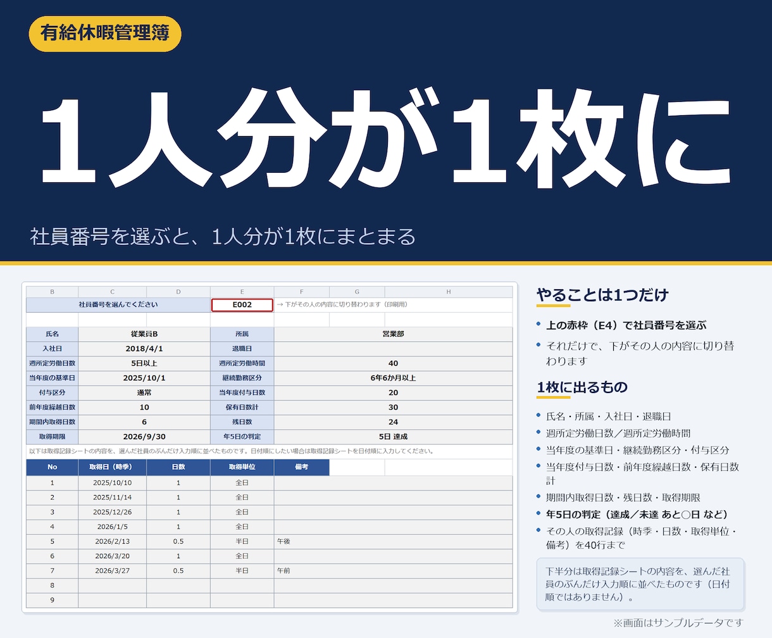Click the 有給休暇管理簿 yellow badge
The image size is (772, 638).
pos(105,33)
